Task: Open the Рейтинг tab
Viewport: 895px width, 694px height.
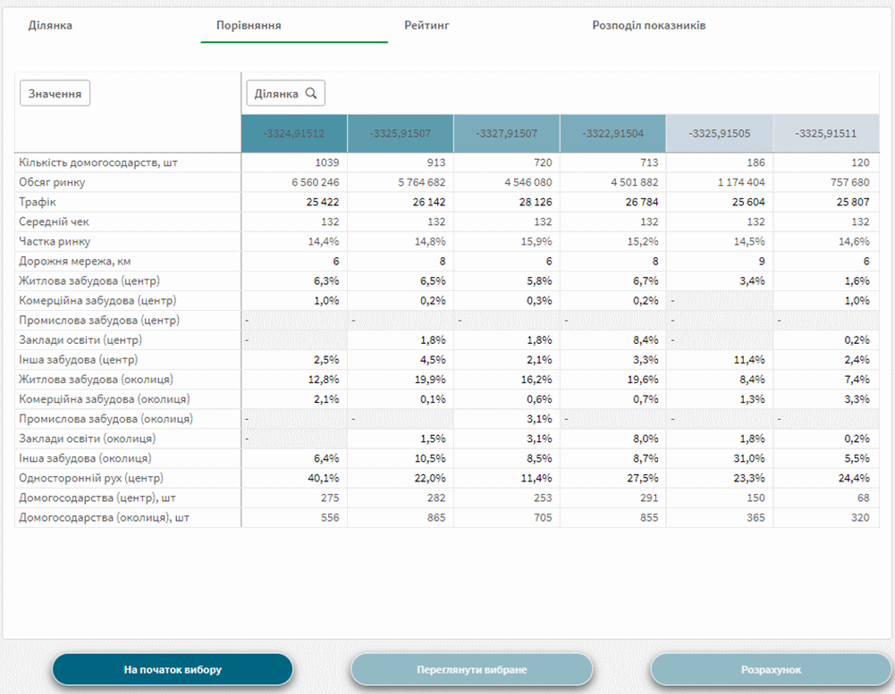Action: 426,25
